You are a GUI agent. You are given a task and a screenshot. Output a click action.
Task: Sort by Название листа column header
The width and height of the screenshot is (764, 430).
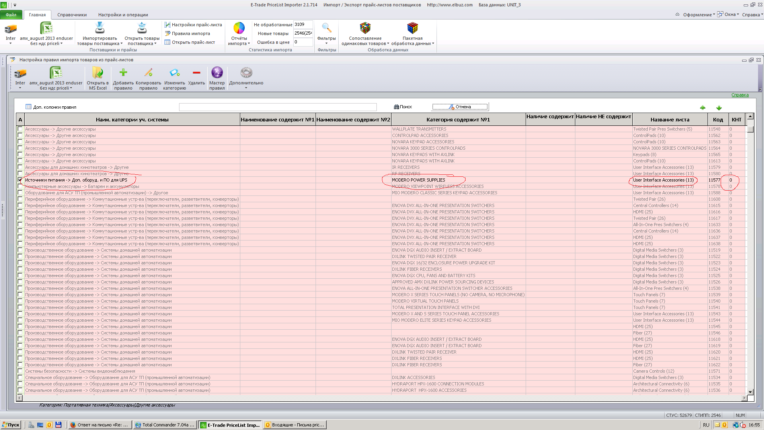pos(670,119)
